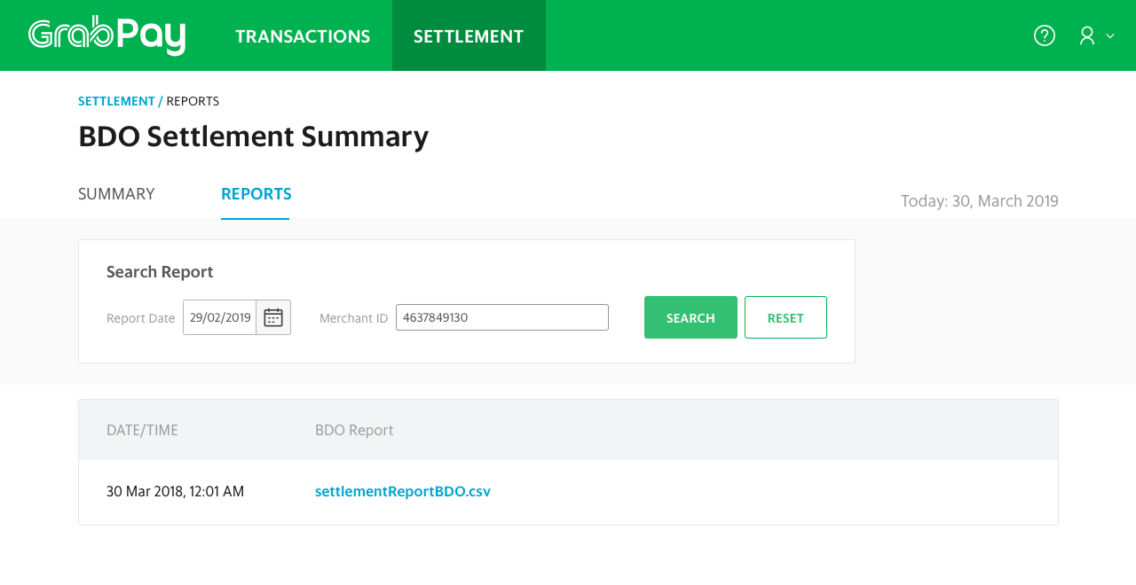Switch to the Reports tab
This screenshot has width=1136, height=585.
pyautogui.click(x=256, y=194)
